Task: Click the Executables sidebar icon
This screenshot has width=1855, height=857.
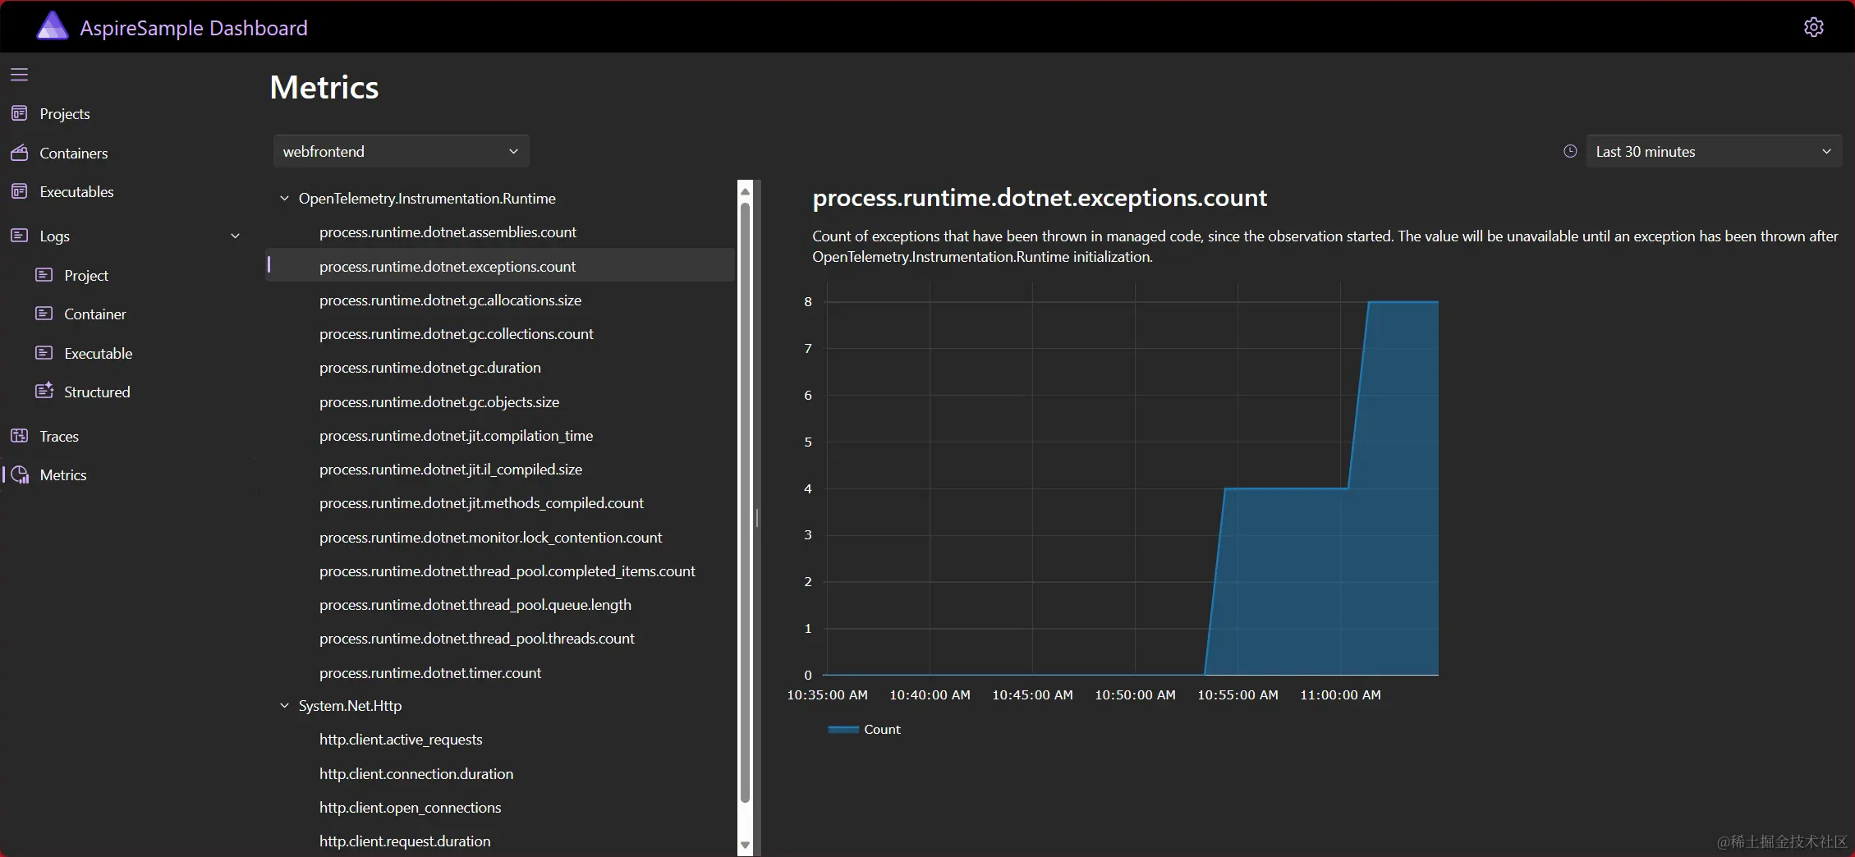Action: click(20, 191)
